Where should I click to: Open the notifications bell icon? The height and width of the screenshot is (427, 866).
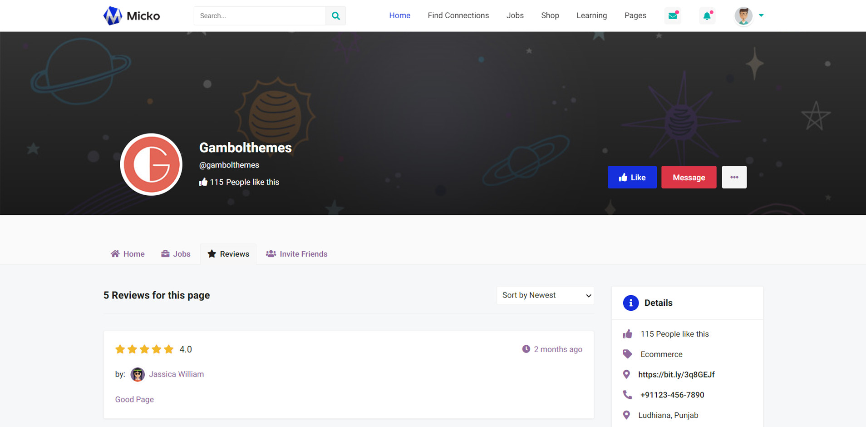click(707, 16)
